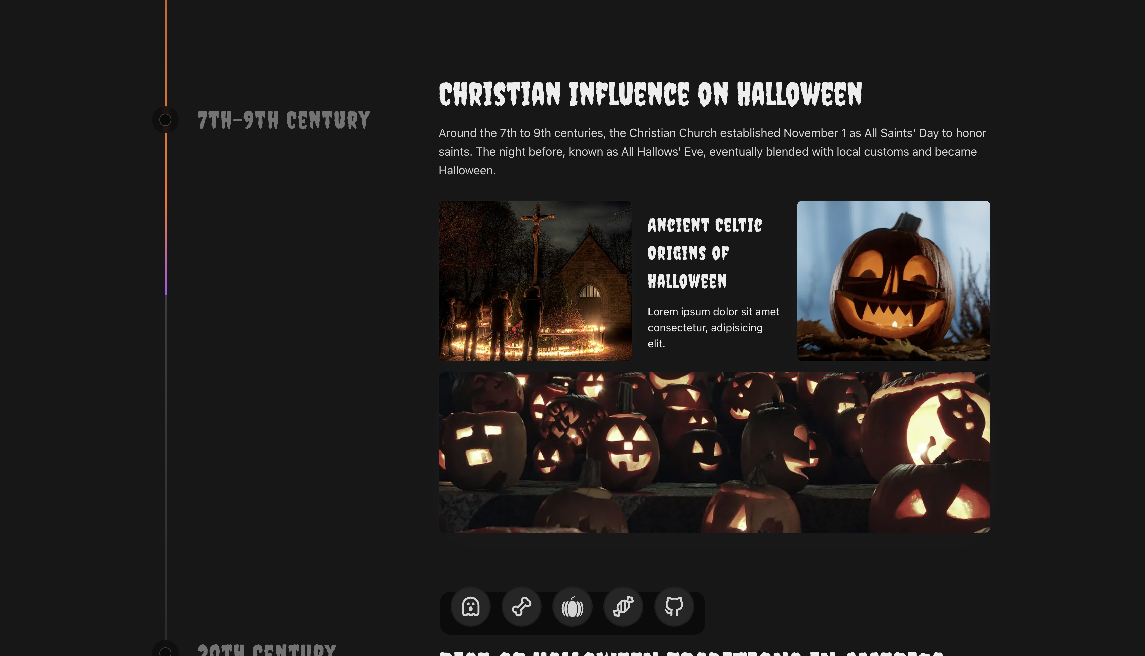
Task: Select the pumpkin icon in the dock
Action: pos(572,606)
